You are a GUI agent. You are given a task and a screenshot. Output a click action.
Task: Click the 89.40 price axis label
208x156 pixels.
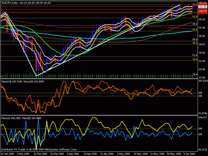[x=202, y=70]
